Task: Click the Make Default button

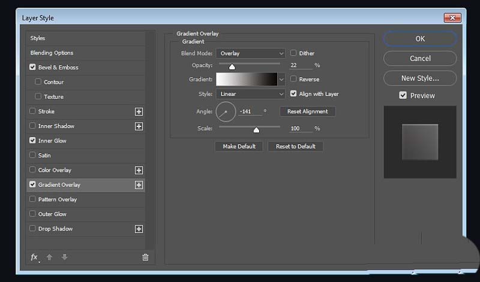Action: (x=239, y=146)
